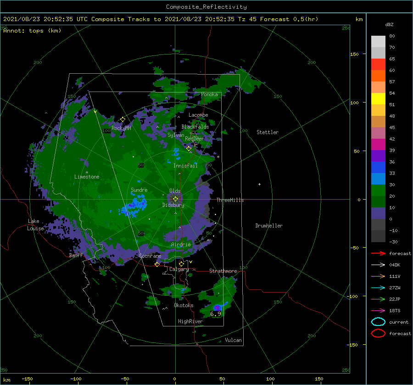The image size is (413, 385).
Task: Click the white 04DK arrow in legend
Action: [x=378, y=265]
